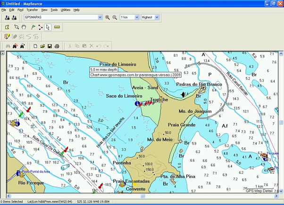Open the 1 km zoom scale dropdown
This screenshot has height=205, width=284.
coord(136,17)
